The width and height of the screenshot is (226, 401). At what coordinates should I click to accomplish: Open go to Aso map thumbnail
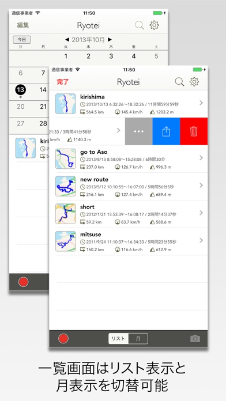tap(66, 158)
